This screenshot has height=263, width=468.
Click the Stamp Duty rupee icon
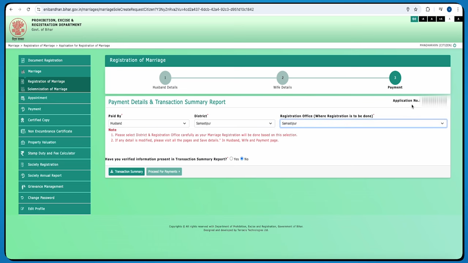pos(23,153)
